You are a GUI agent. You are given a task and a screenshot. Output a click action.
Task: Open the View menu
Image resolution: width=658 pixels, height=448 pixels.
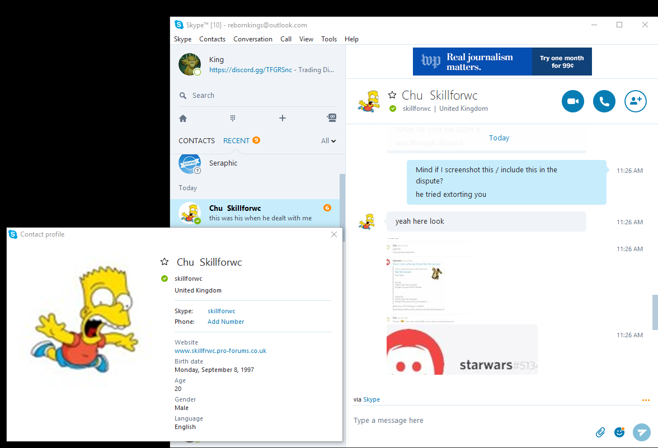(x=307, y=39)
